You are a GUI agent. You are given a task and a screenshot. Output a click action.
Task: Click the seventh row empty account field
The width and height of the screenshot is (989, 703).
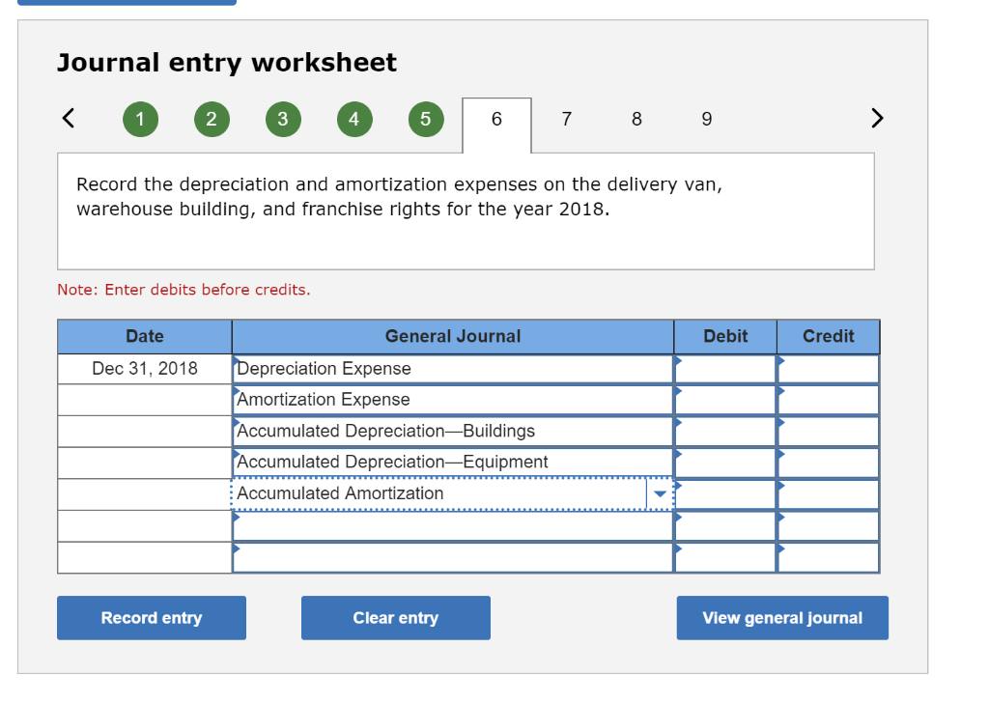click(x=452, y=557)
